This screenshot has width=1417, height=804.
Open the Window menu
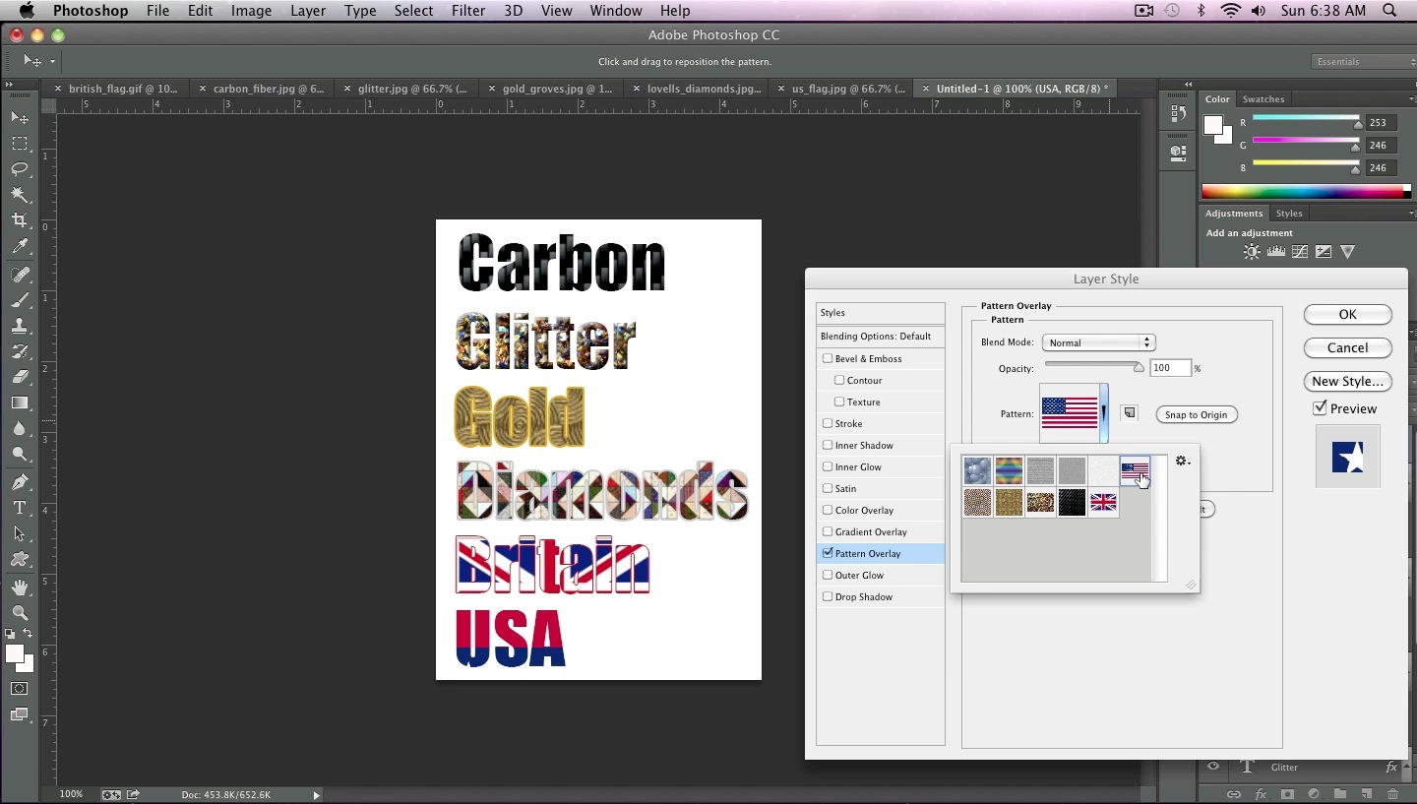click(x=616, y=11)
